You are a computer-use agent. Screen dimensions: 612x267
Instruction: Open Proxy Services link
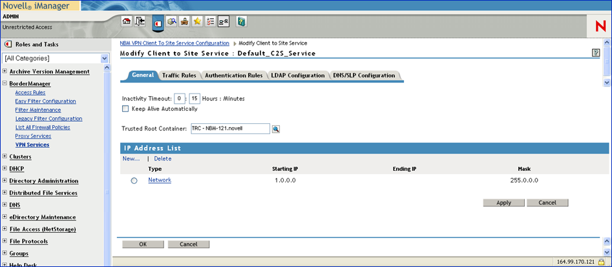[33, 136]
